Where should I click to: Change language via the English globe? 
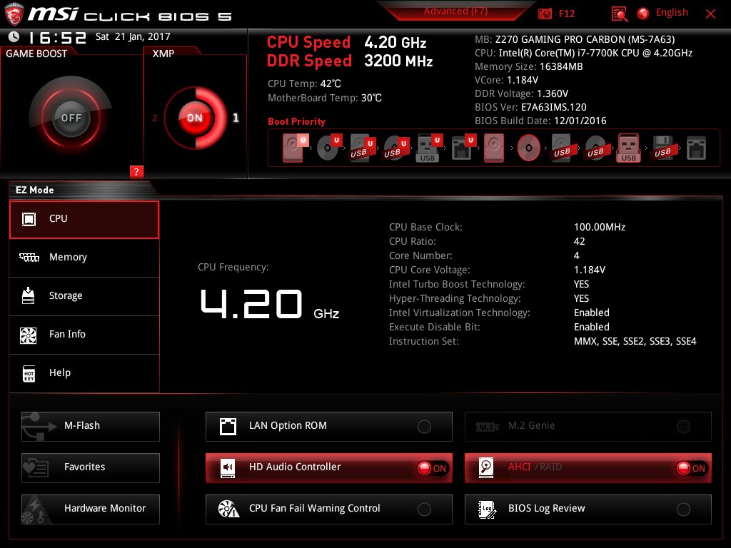click(643, 14)
